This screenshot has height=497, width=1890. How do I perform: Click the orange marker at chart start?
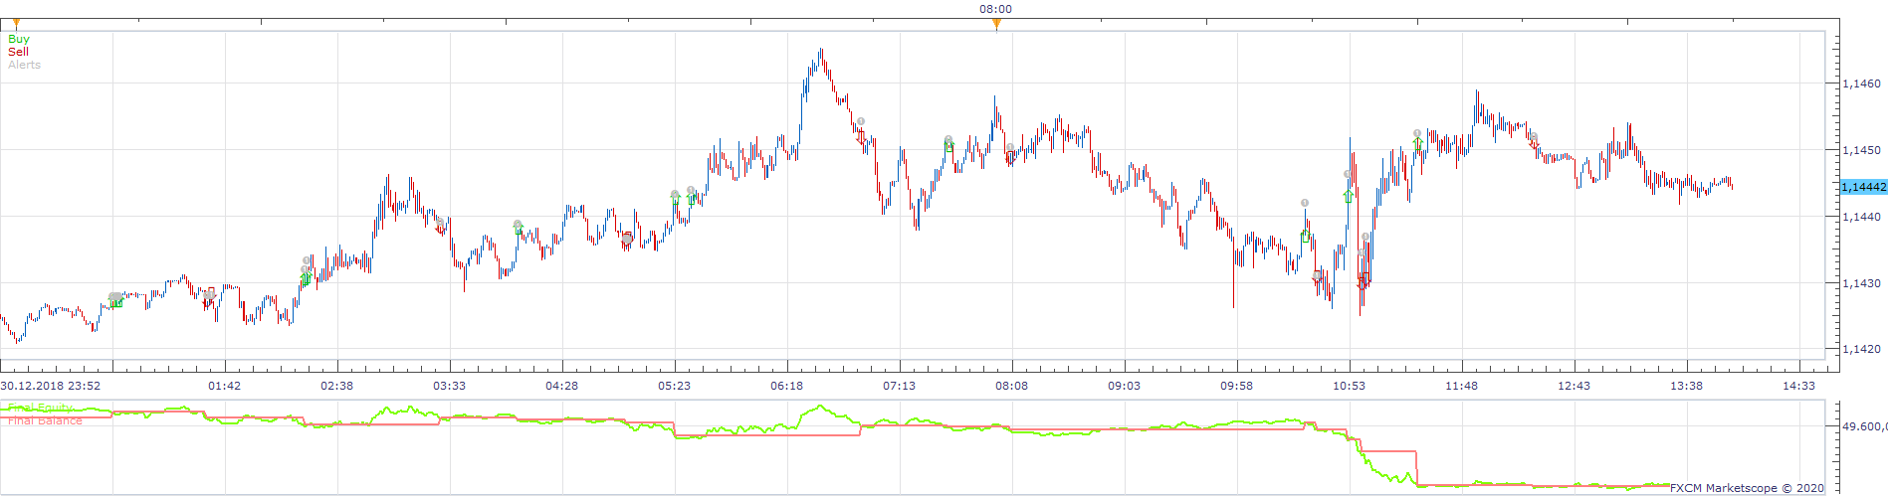pos(15,24)
